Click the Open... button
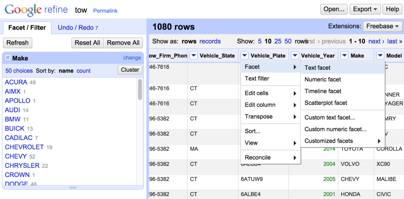Image resolution: width=404 pixels, height=199 pixels. click(x=334, y=9)
